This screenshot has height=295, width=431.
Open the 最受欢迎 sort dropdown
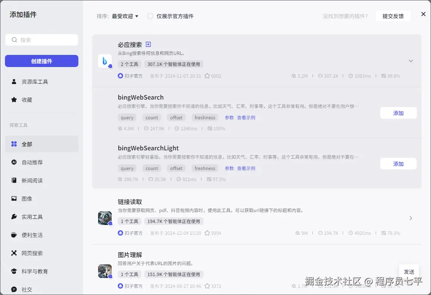coord(125,16)
